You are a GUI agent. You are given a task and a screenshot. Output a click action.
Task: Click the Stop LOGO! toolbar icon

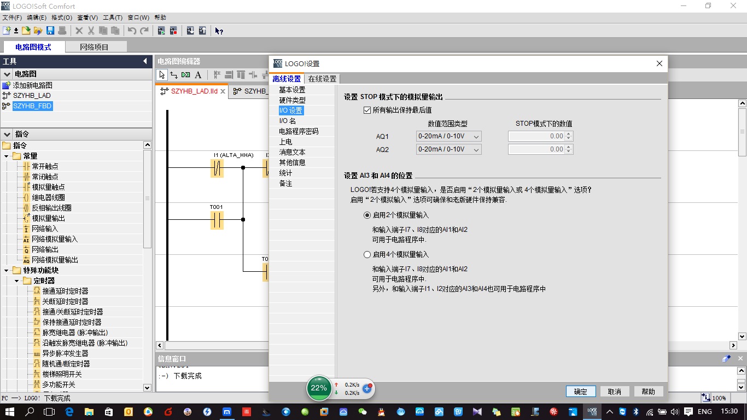coord(173,31)
